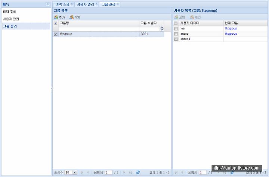This screenshot has width=269, height=177.
Task: Click the user list 페이지 number field
Action: 202,173
